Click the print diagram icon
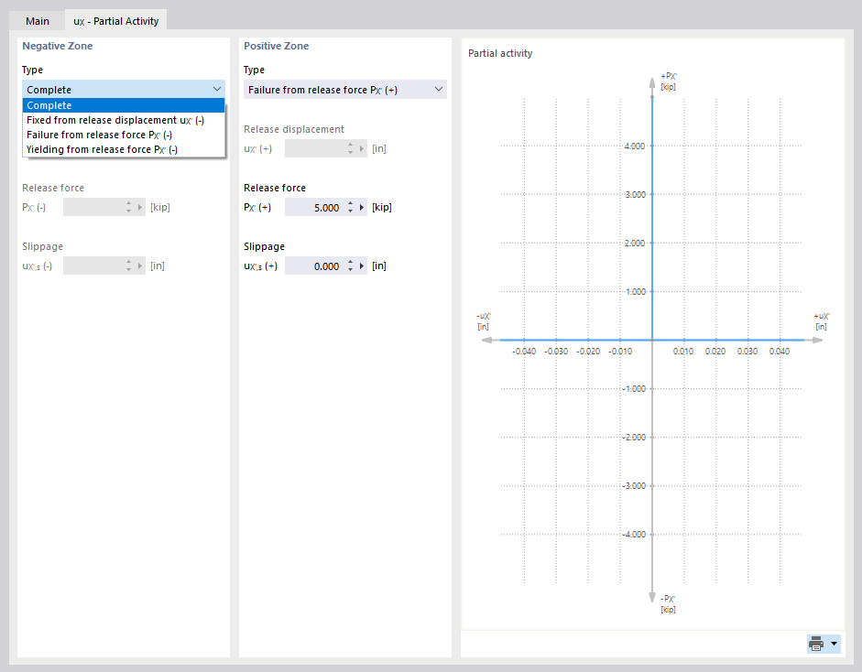862x672 pixels. (x=816, y=644)
